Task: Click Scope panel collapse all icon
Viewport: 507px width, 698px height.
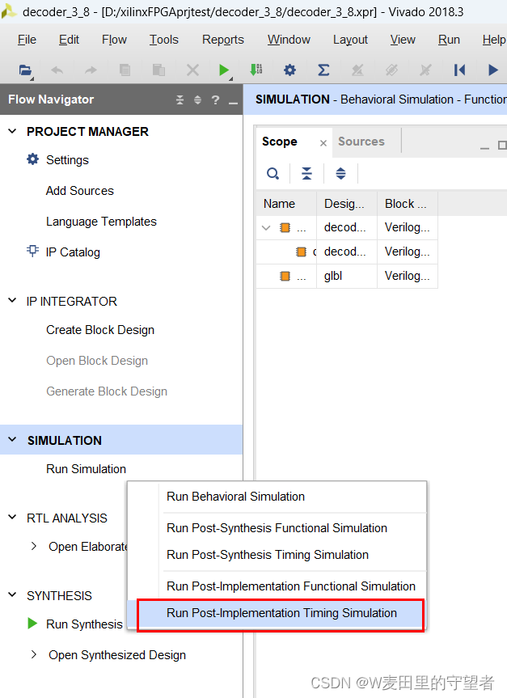Action: (x=306, y=173)
